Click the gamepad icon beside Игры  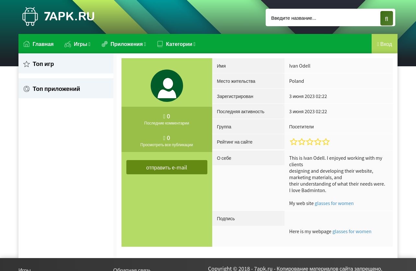point(68,44)
